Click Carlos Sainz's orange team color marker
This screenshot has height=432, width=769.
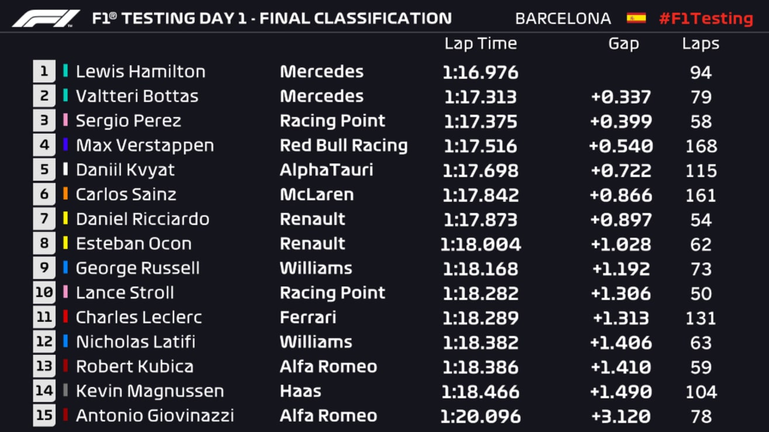click(x=65, y=194)
